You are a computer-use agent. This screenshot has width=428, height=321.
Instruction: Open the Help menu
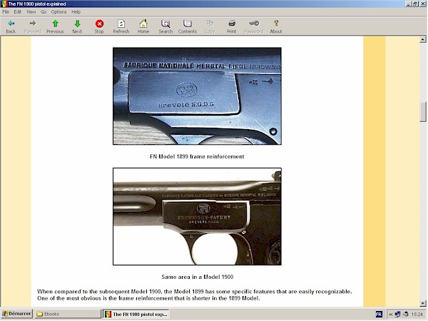(x=76, y=11)
